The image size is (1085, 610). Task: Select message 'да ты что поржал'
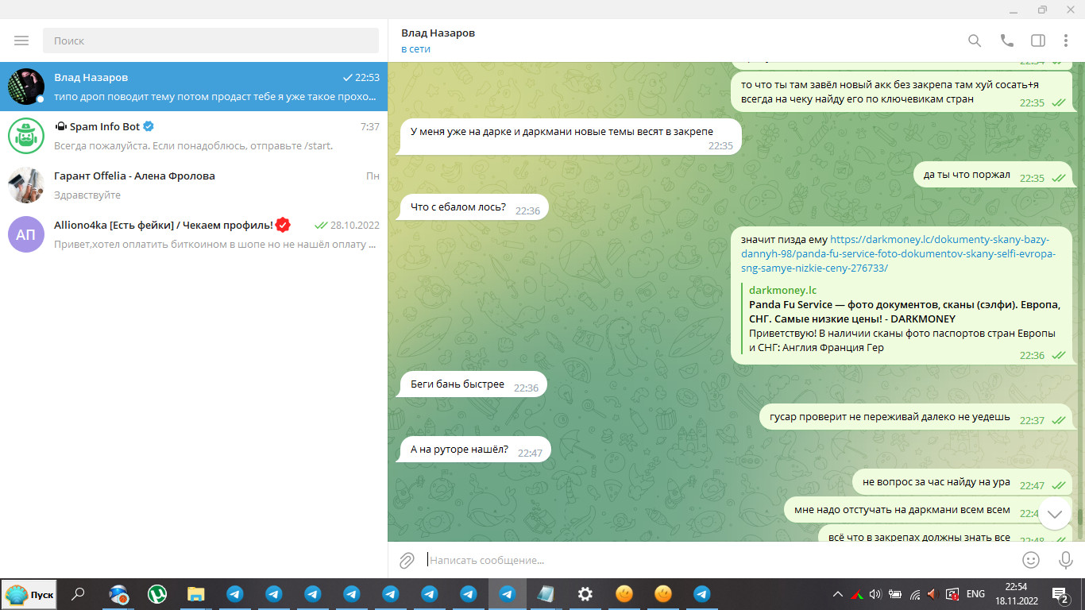[992, 175]
